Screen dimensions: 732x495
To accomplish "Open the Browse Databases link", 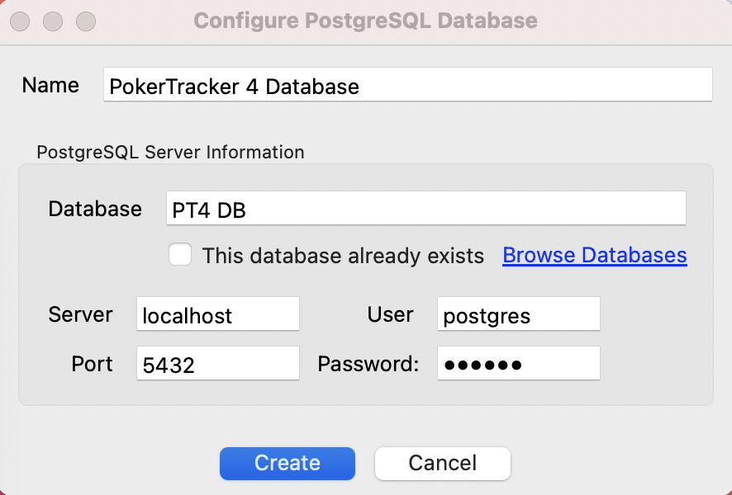I will pyautogui.click(x=594, y=256).
